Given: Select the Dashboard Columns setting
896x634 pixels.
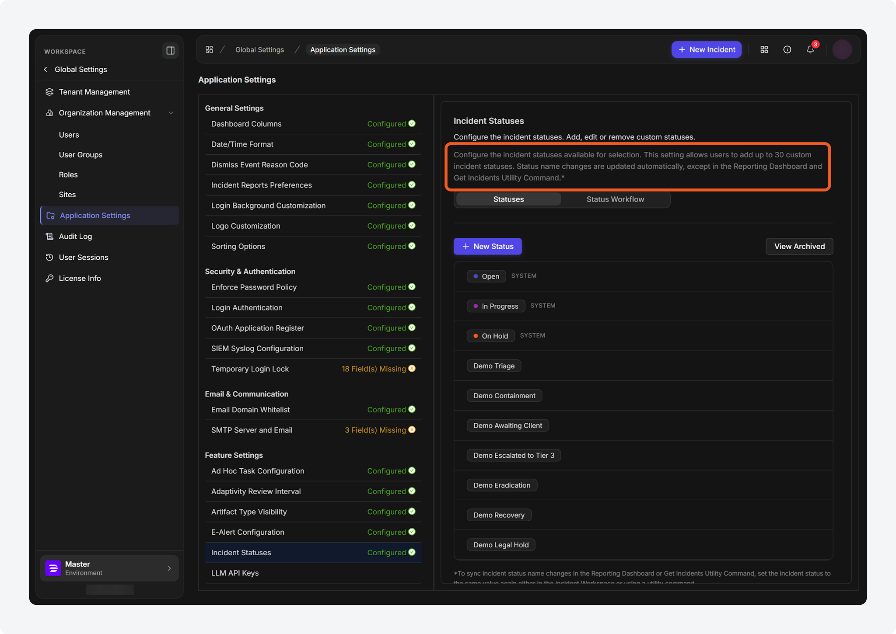Looking at the screenshot, I should tap(313, 124).
